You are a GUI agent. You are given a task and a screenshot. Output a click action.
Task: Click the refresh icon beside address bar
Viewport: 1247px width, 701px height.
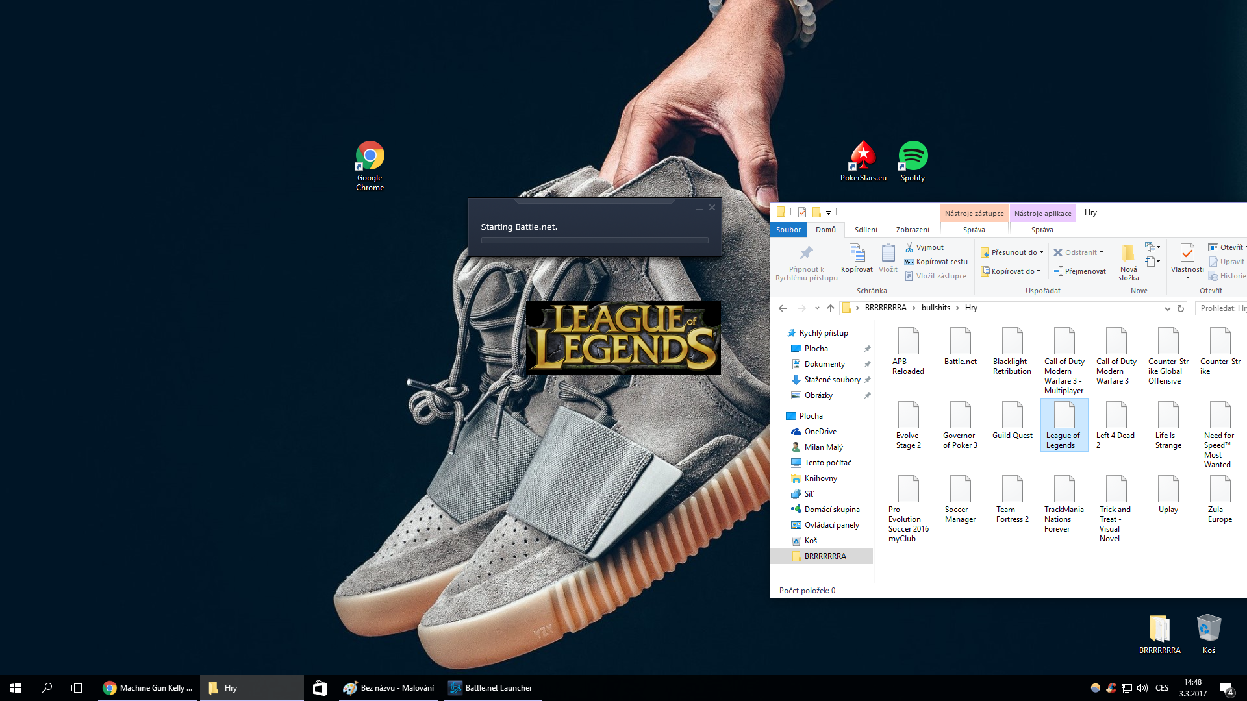(x=1181, y=308)
